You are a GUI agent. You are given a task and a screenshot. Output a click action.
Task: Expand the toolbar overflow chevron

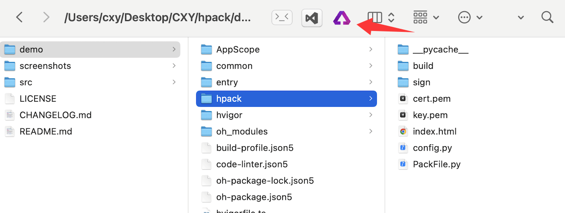coord(521,18)
